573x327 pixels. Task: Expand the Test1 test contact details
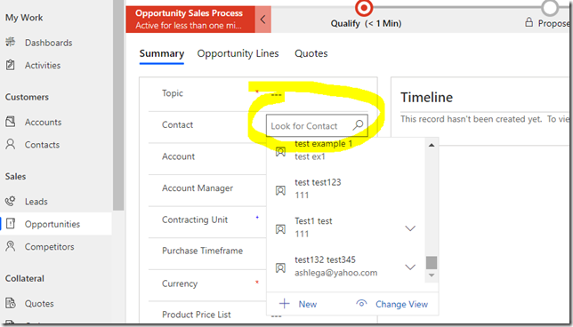pos(410,228)
